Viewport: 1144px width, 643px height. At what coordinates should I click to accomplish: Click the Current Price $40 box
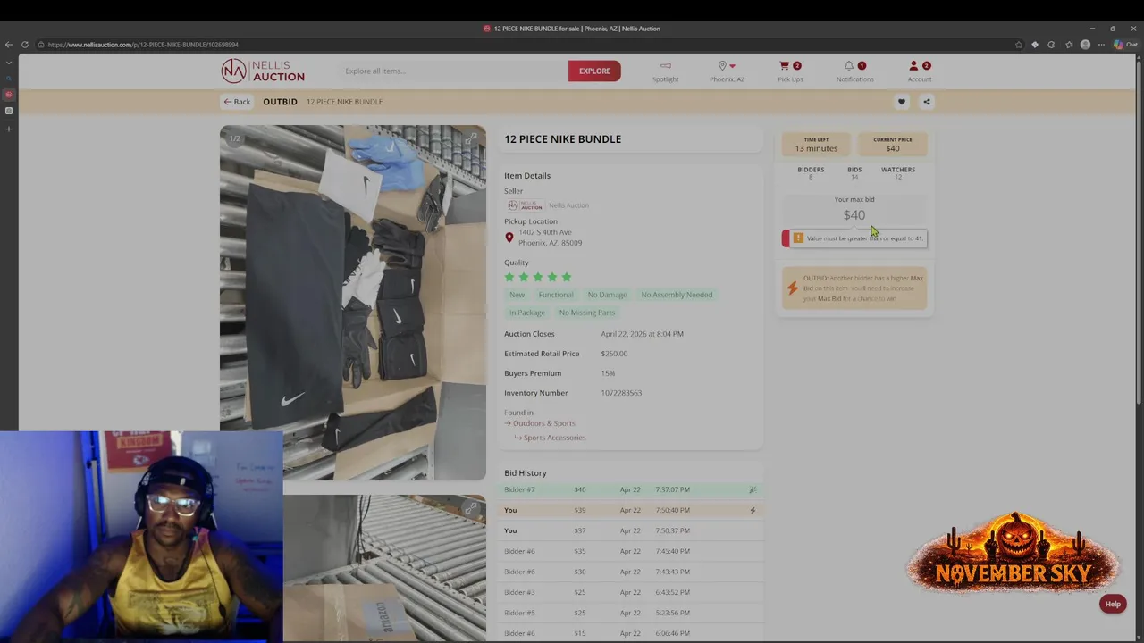pos(893,145)
